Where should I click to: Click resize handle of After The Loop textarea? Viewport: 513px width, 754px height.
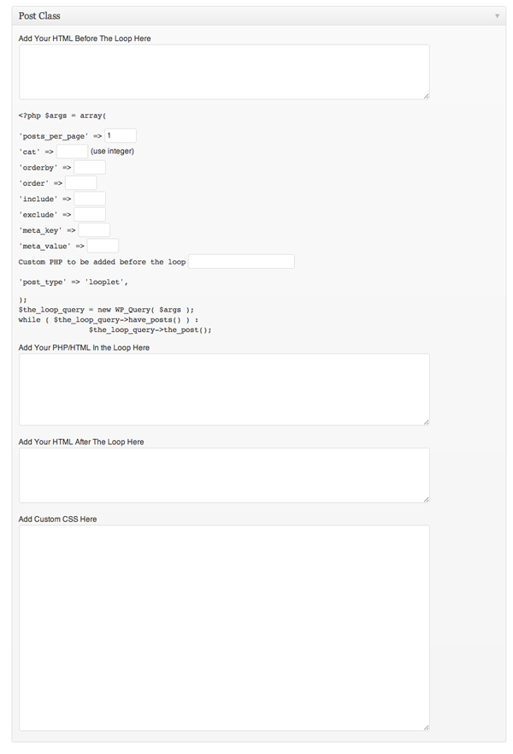426,500
